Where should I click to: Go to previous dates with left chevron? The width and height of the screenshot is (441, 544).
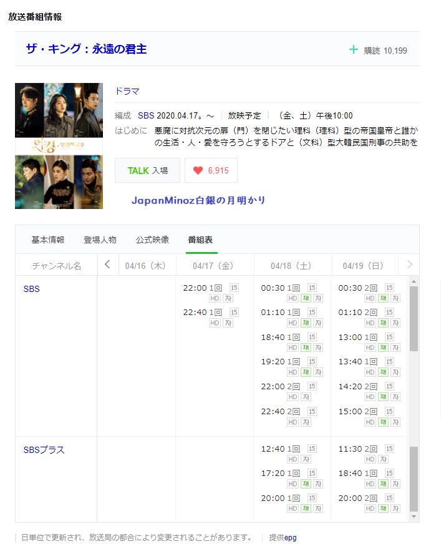point(107,265)
